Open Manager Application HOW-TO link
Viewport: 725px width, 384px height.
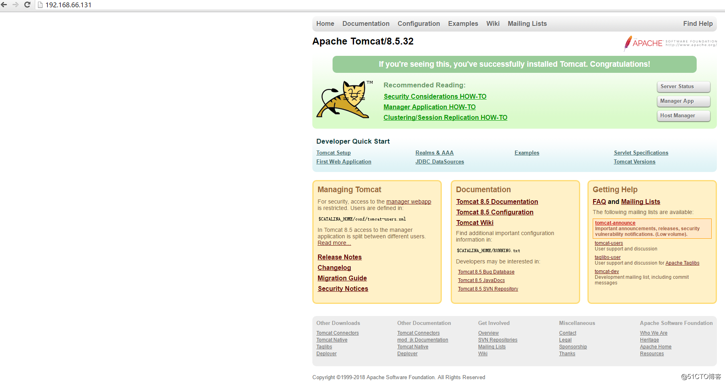point(430,107)
